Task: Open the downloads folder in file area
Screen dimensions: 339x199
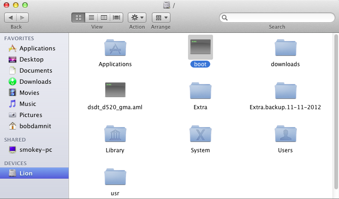Action: pos(285,48)
